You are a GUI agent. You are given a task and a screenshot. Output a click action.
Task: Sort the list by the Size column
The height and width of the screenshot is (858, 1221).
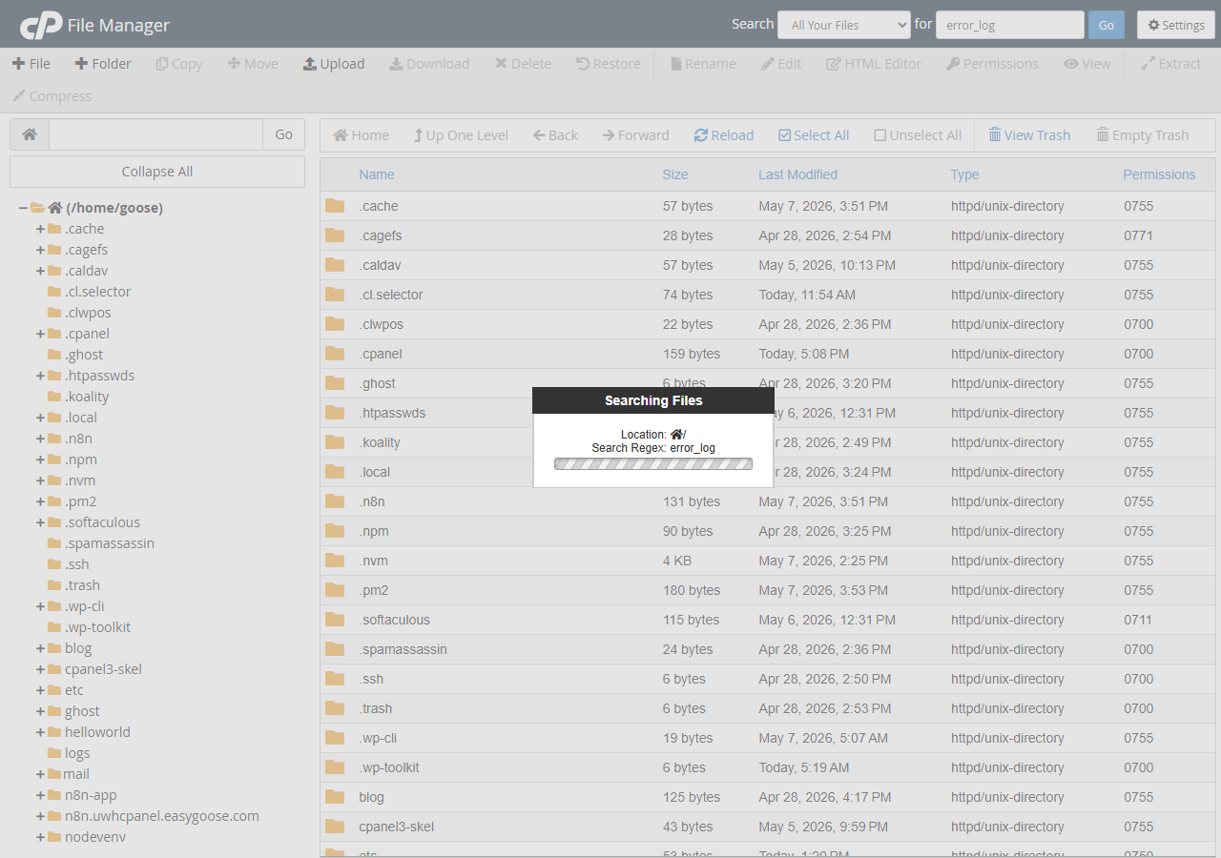tap(675, 174)
